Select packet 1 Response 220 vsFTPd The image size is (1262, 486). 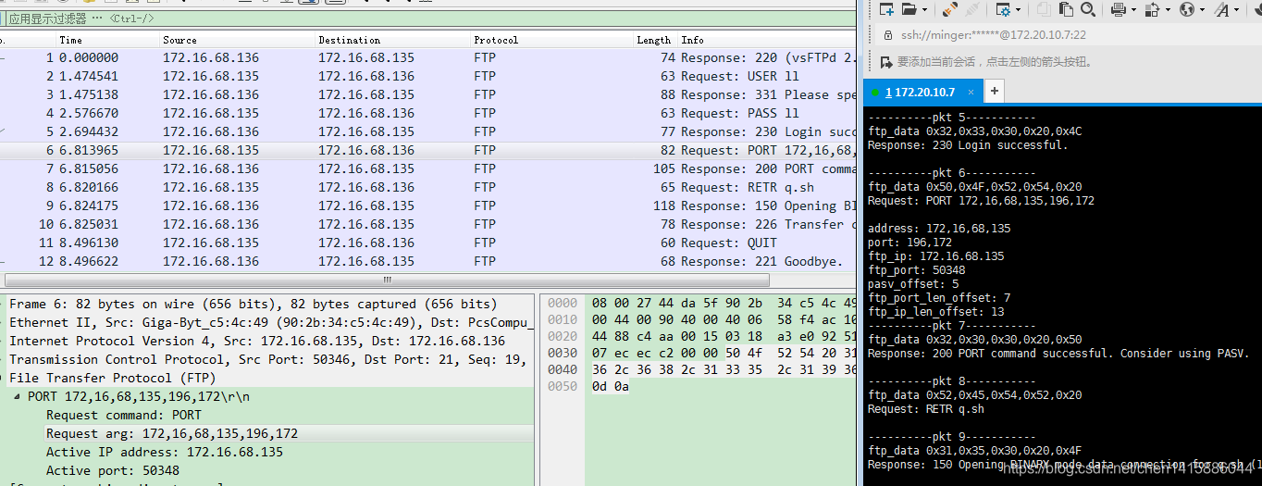tap(428, 57)
